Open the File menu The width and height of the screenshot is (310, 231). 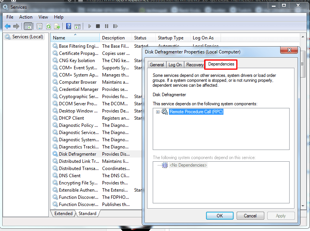click(10, 17)
